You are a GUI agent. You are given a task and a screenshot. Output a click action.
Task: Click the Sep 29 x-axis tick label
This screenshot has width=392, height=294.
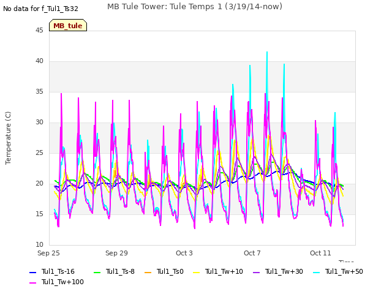pos(116,253)
